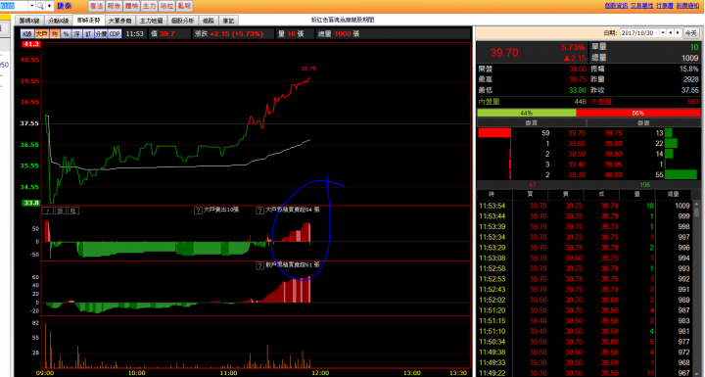This screenshot has width=705, height=377.
Task: Click the stock code input field
Action: click(x=14, y=6)
